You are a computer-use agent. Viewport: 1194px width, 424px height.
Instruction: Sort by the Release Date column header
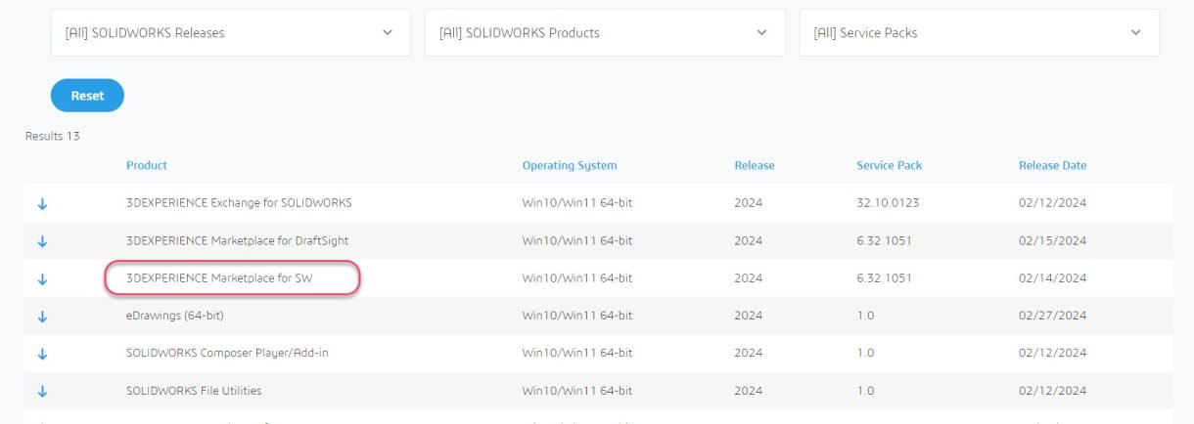[x=1053, y=165]
